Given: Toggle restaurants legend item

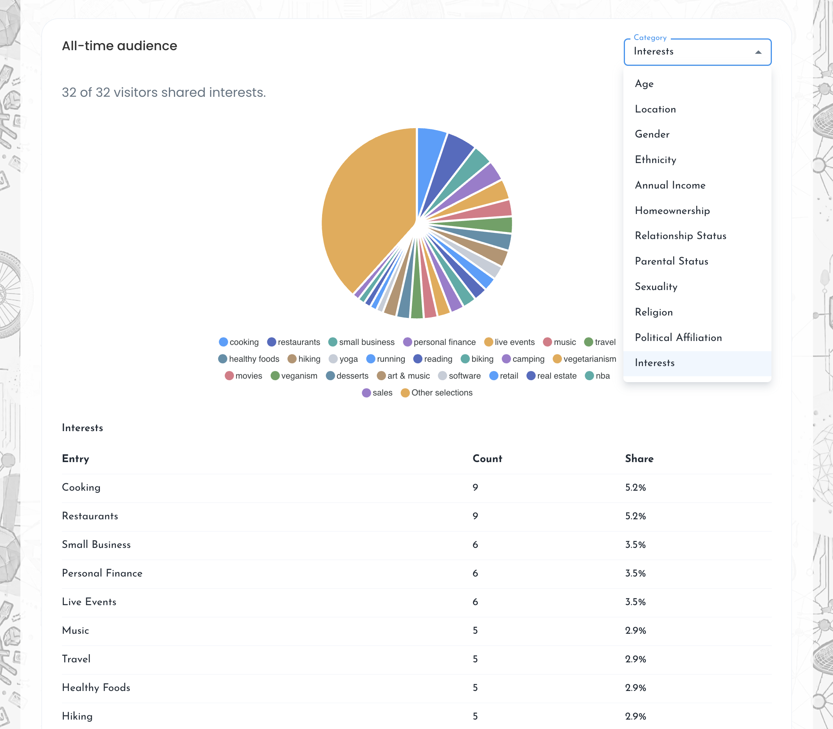Looking at the screenshot, I should click(x=293, y=342).
